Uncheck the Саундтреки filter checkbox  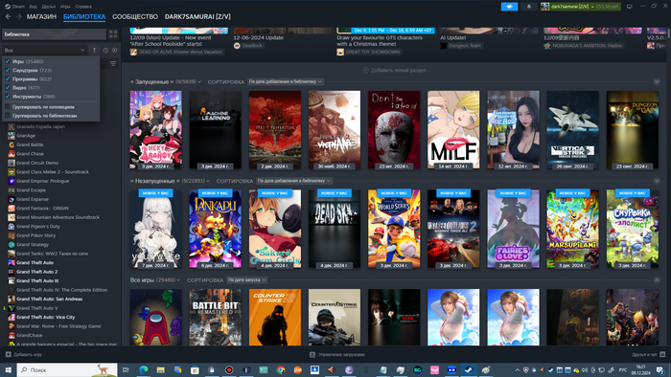pyautogui.click(x=8, y=70)
